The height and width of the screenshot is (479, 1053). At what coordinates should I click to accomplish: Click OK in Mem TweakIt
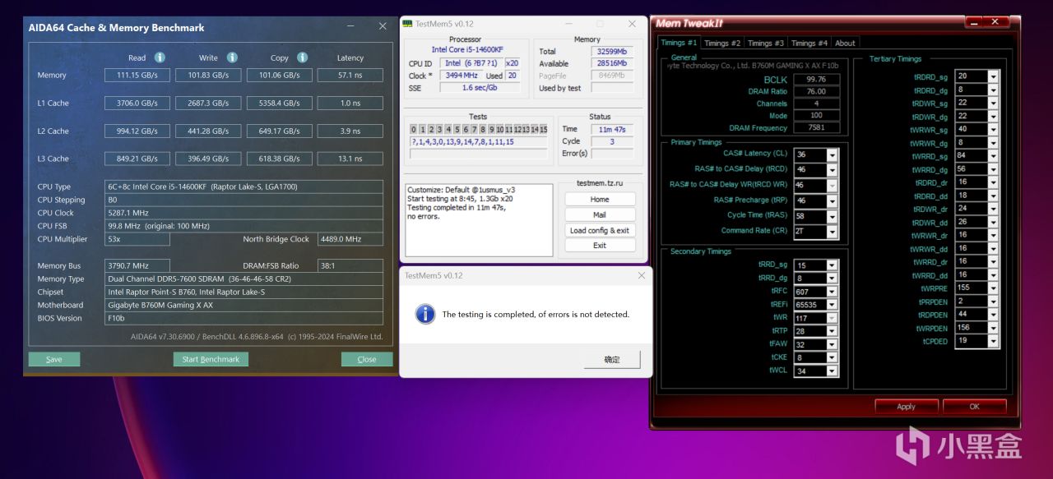pos(974,407)
